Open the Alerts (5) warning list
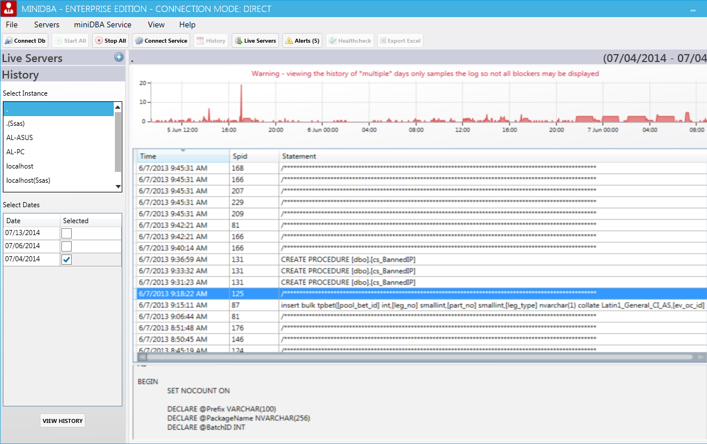 (x=302, y=41)
